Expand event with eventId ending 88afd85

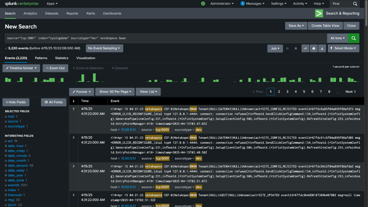coord(73,137)
